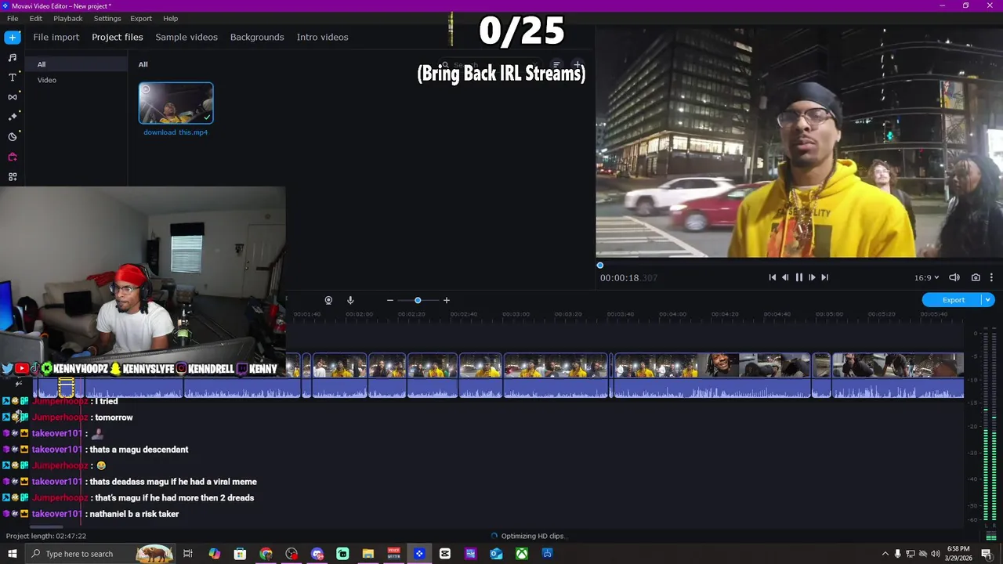Image resolution: width=1003 pixels, height=564 pixels.
Task: Pause the preview playback
Action: click(798, 277)
